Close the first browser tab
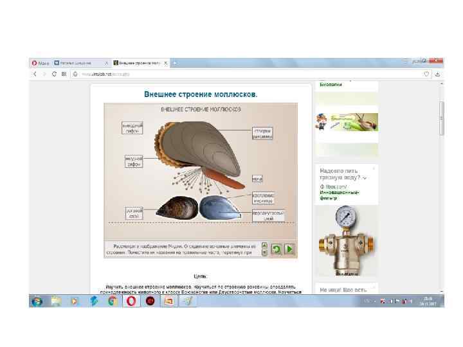 tap(106, 63)
